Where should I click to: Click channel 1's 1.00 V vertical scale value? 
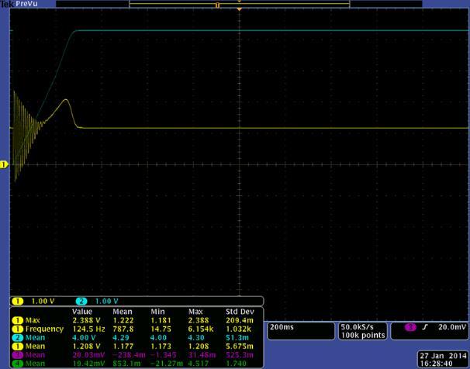43,302
